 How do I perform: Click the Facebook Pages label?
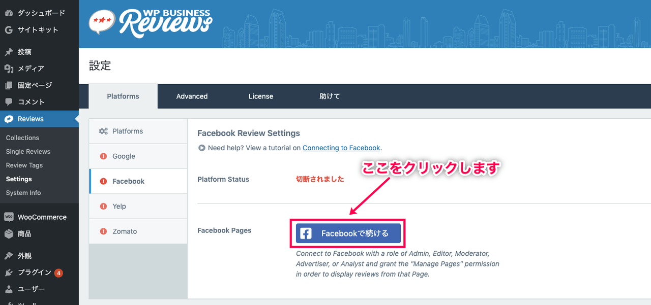pos(224,230)
